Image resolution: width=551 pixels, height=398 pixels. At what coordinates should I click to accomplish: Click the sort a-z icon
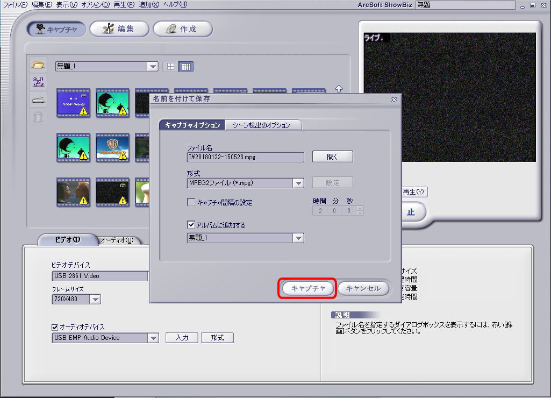[x=38, y=82]
